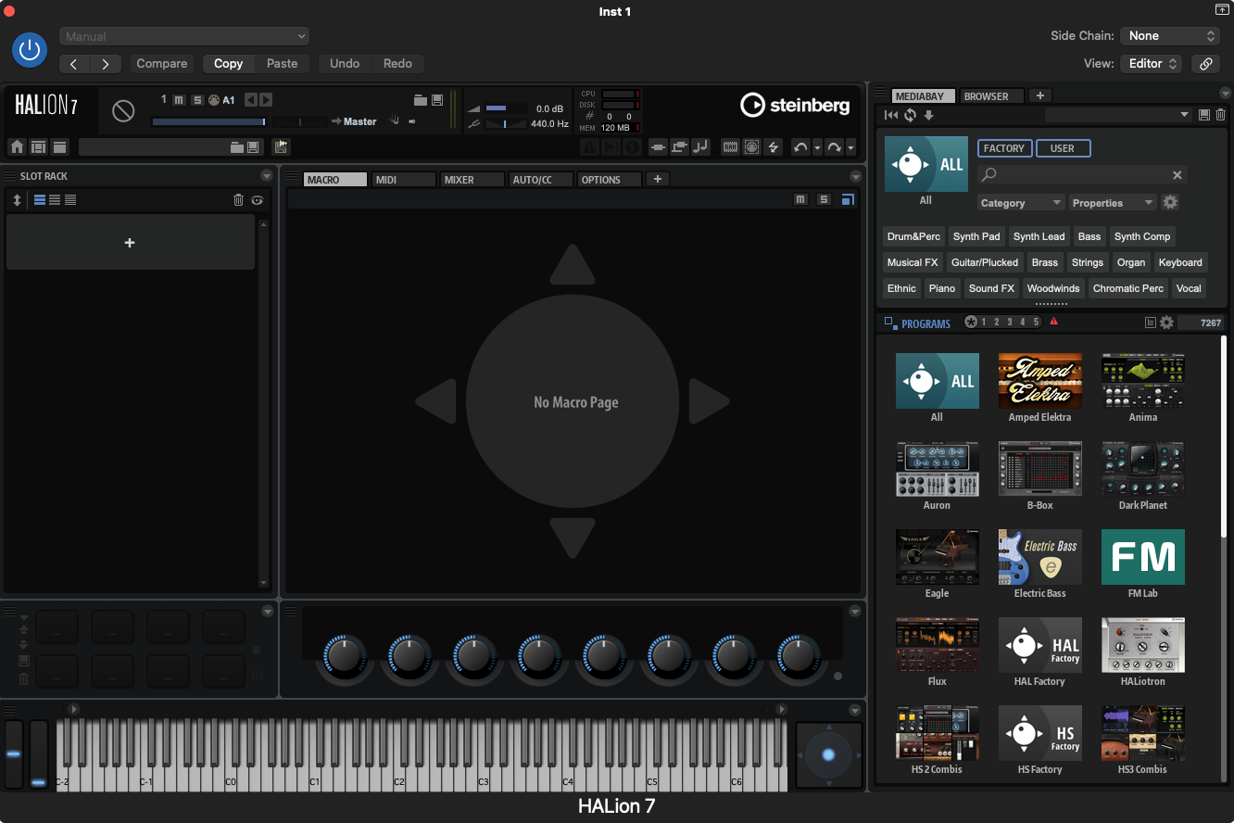
Task: Switch to the MIXER tab
Action: coord(472,180)
